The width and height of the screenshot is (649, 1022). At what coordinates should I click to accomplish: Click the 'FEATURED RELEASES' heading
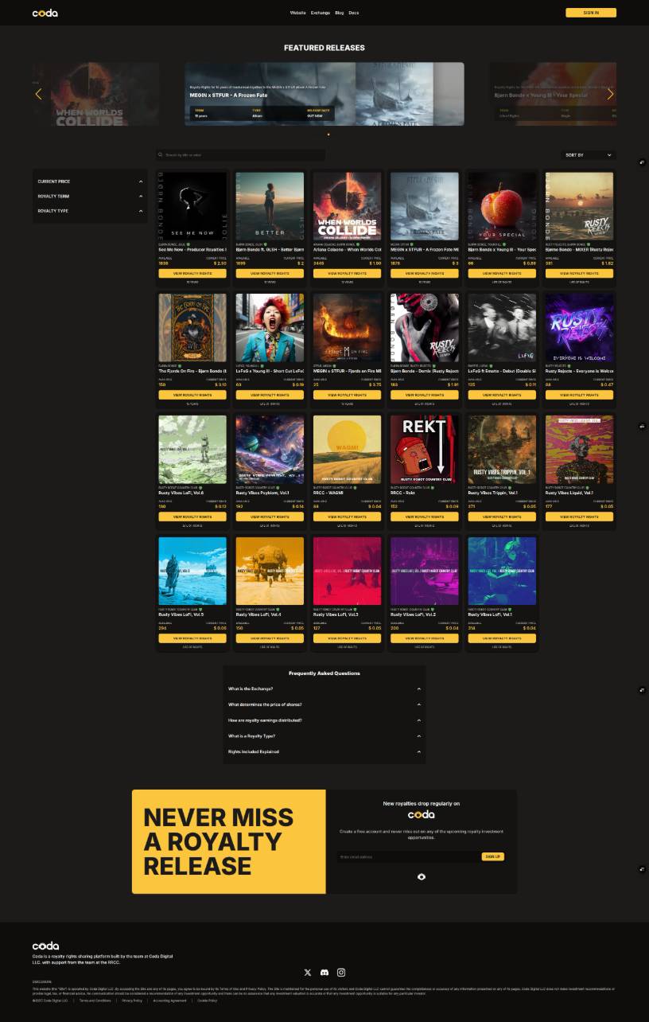coord(324,48)
